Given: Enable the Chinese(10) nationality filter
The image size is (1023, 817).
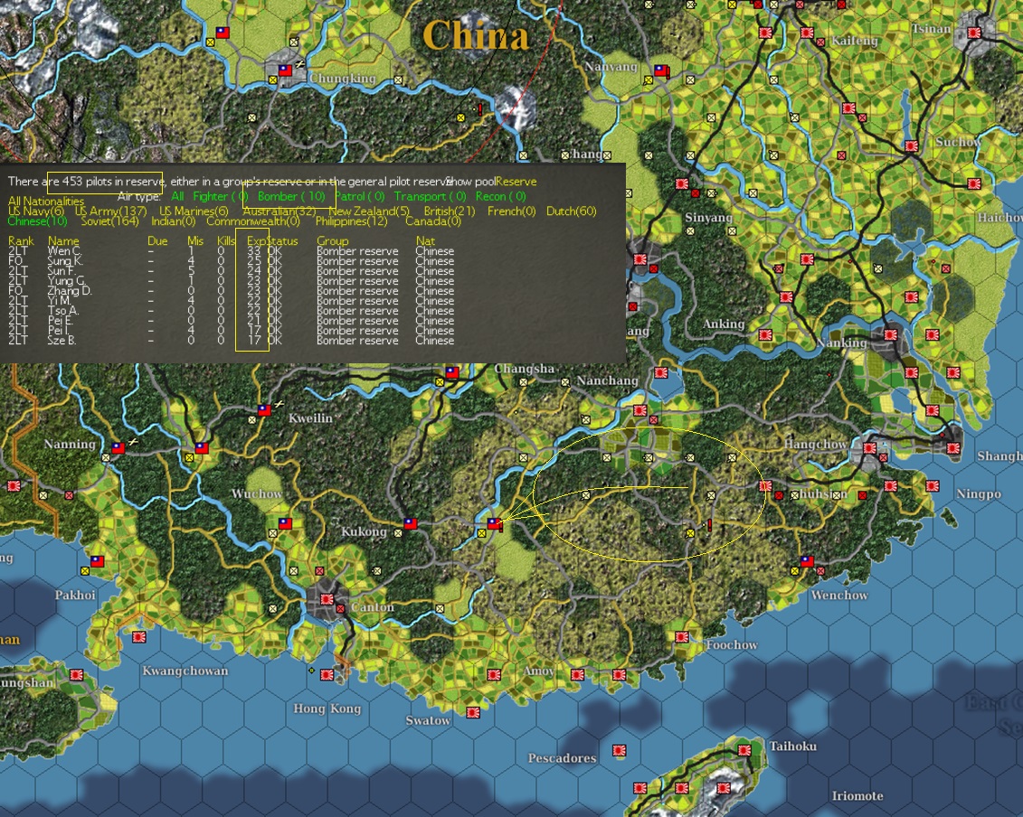Looking at the screenshot, I should pos(37,221).
